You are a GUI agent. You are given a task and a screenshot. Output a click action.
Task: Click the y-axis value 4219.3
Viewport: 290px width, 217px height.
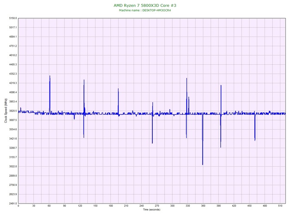pos(13,83)
